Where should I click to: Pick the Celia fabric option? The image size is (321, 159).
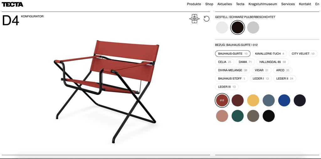(x=224, y=62)
